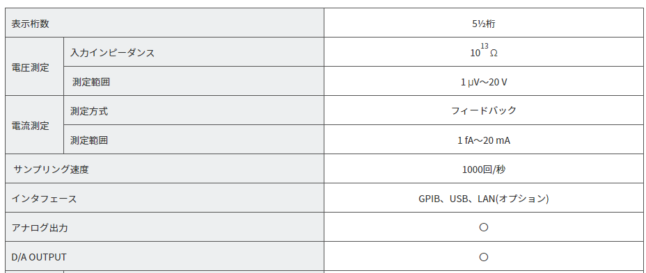Click the インタフェース row header
Viewport: 646px width, 273px height.
[x=164, y=198]
